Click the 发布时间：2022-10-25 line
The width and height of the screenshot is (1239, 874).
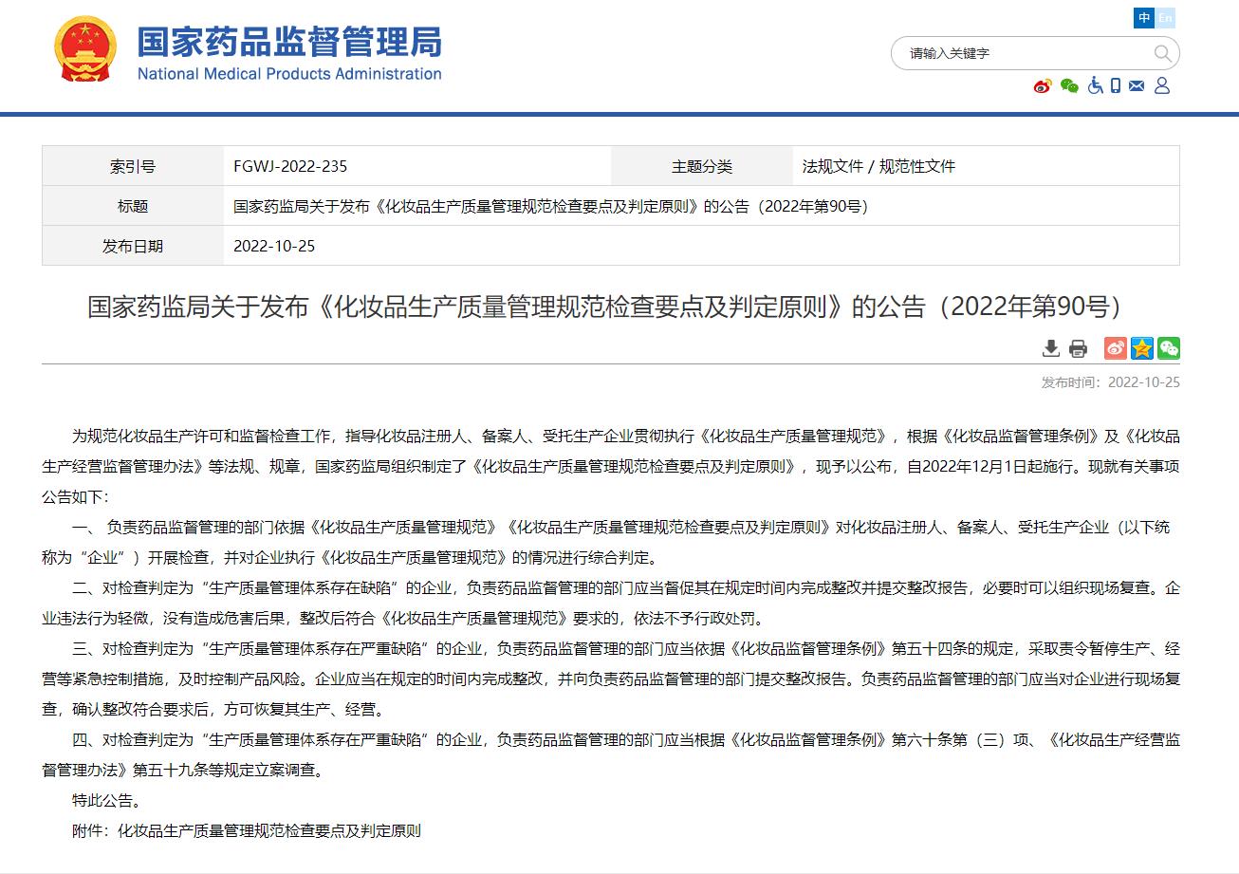[x=1111, y=381]
